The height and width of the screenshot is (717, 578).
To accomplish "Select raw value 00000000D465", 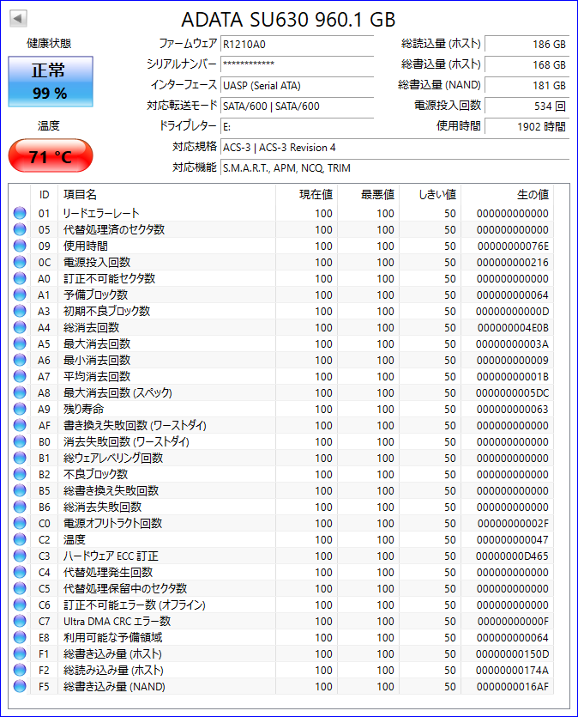I will tap(513, 556).
